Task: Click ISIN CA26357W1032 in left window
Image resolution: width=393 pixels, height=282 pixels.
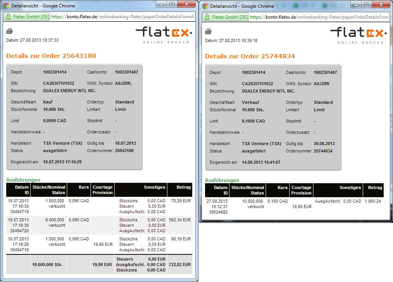Action: coord(59,83)
